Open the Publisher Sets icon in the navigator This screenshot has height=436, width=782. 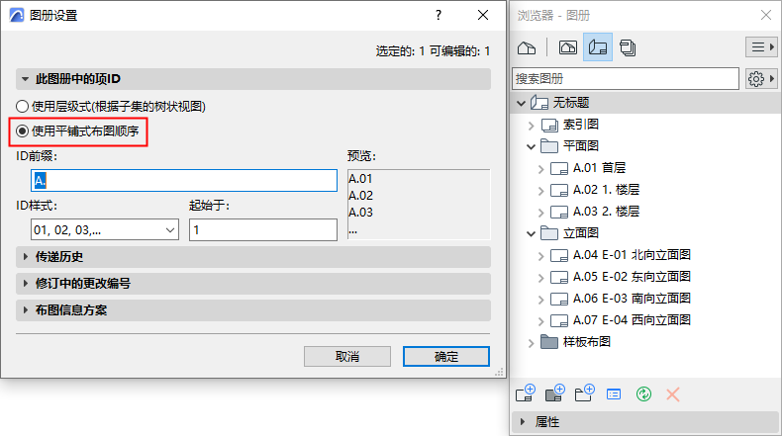tap(628, 47)
